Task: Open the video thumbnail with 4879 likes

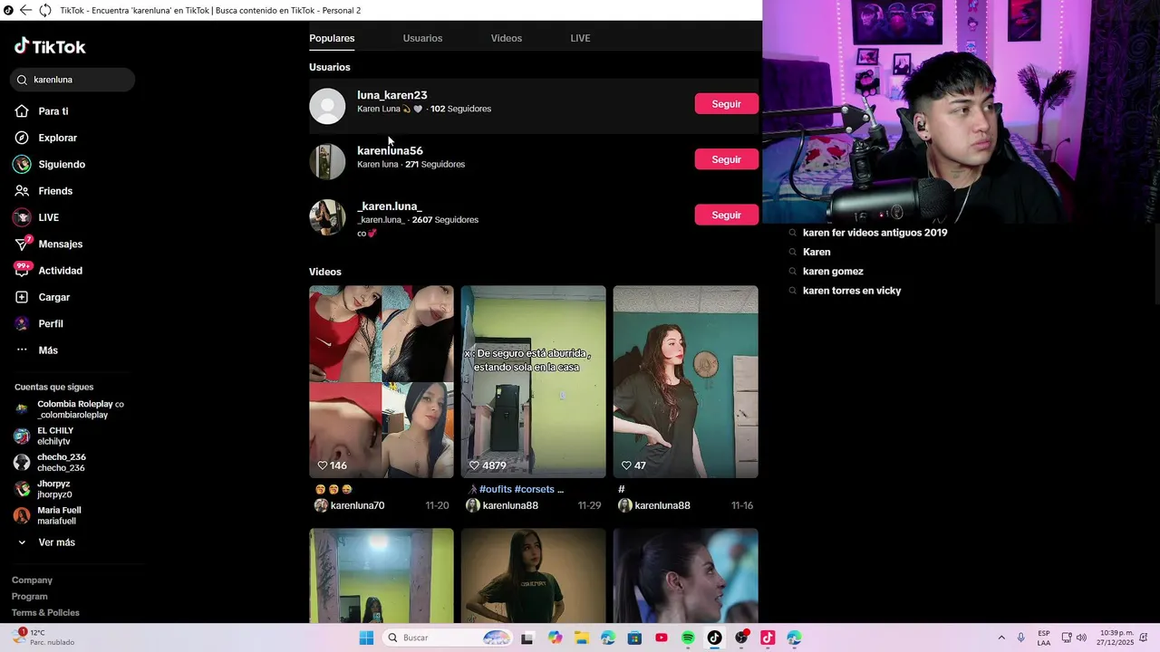Action: pos(533,381)
